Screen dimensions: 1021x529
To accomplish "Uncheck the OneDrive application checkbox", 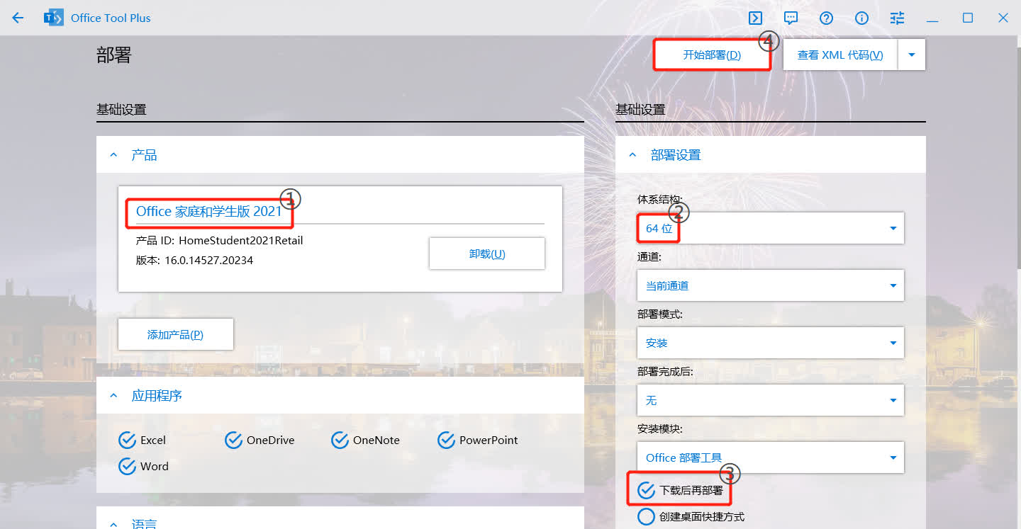I will click(234, 440).
